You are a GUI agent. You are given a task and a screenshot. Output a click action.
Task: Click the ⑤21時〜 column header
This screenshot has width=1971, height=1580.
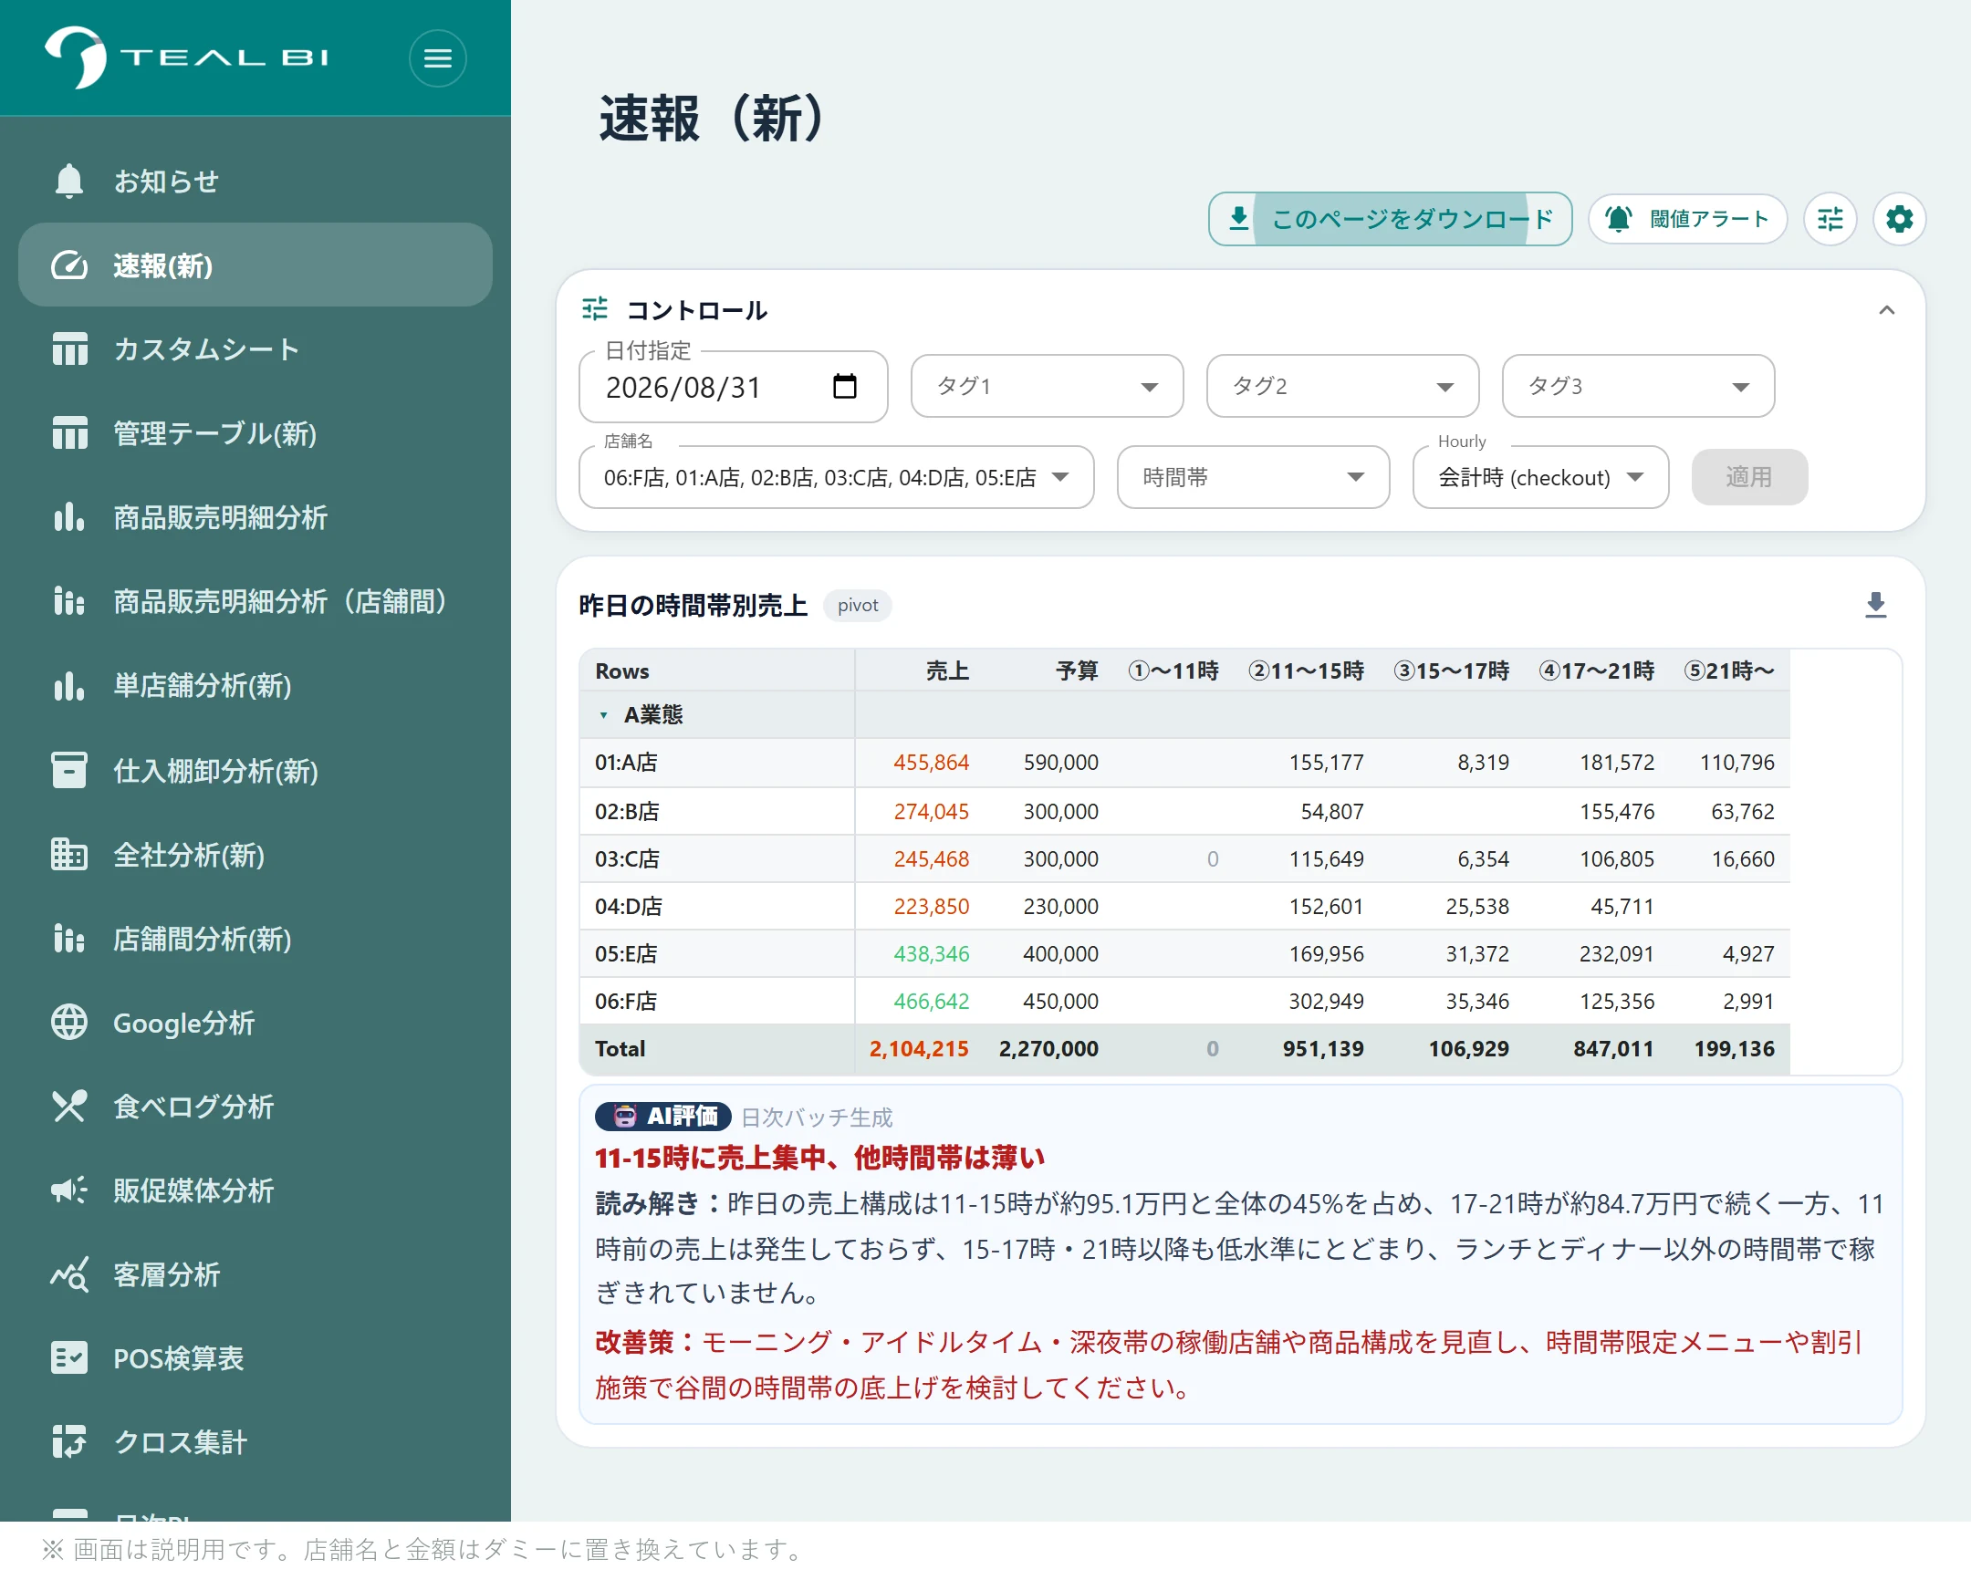(1729, 670)
